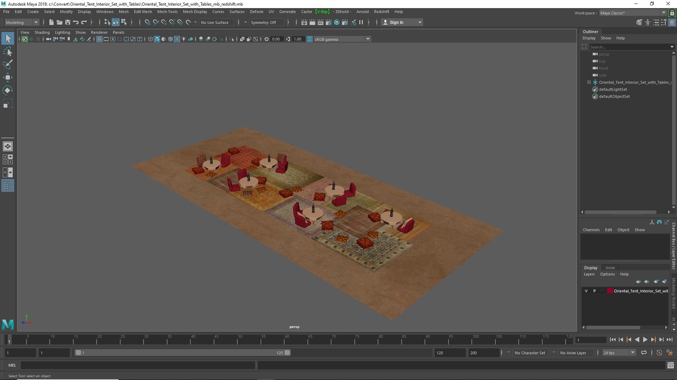Open the 24 fps frame rate dropdown

point(619,353)
